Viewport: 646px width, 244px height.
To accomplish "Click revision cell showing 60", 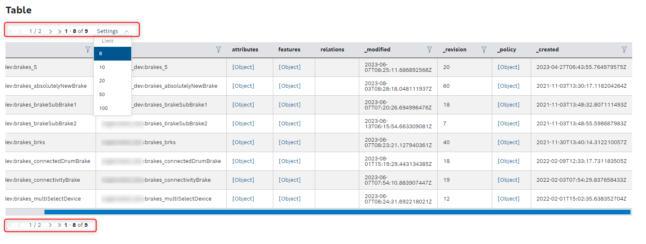I will coord(446,86).
